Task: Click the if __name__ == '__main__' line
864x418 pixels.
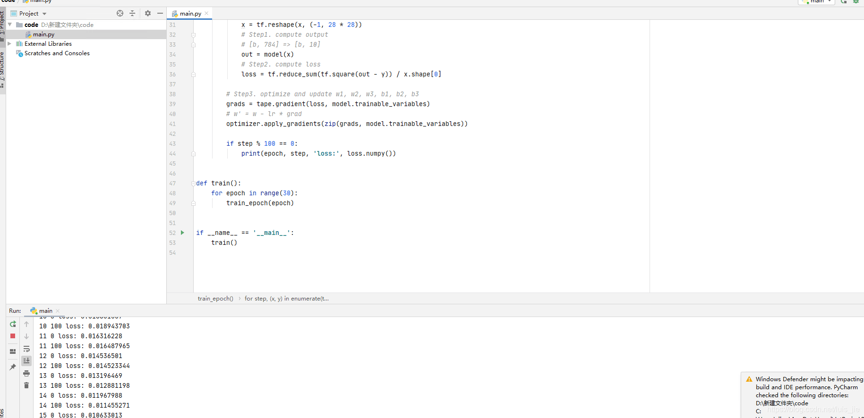Action: 245,233
